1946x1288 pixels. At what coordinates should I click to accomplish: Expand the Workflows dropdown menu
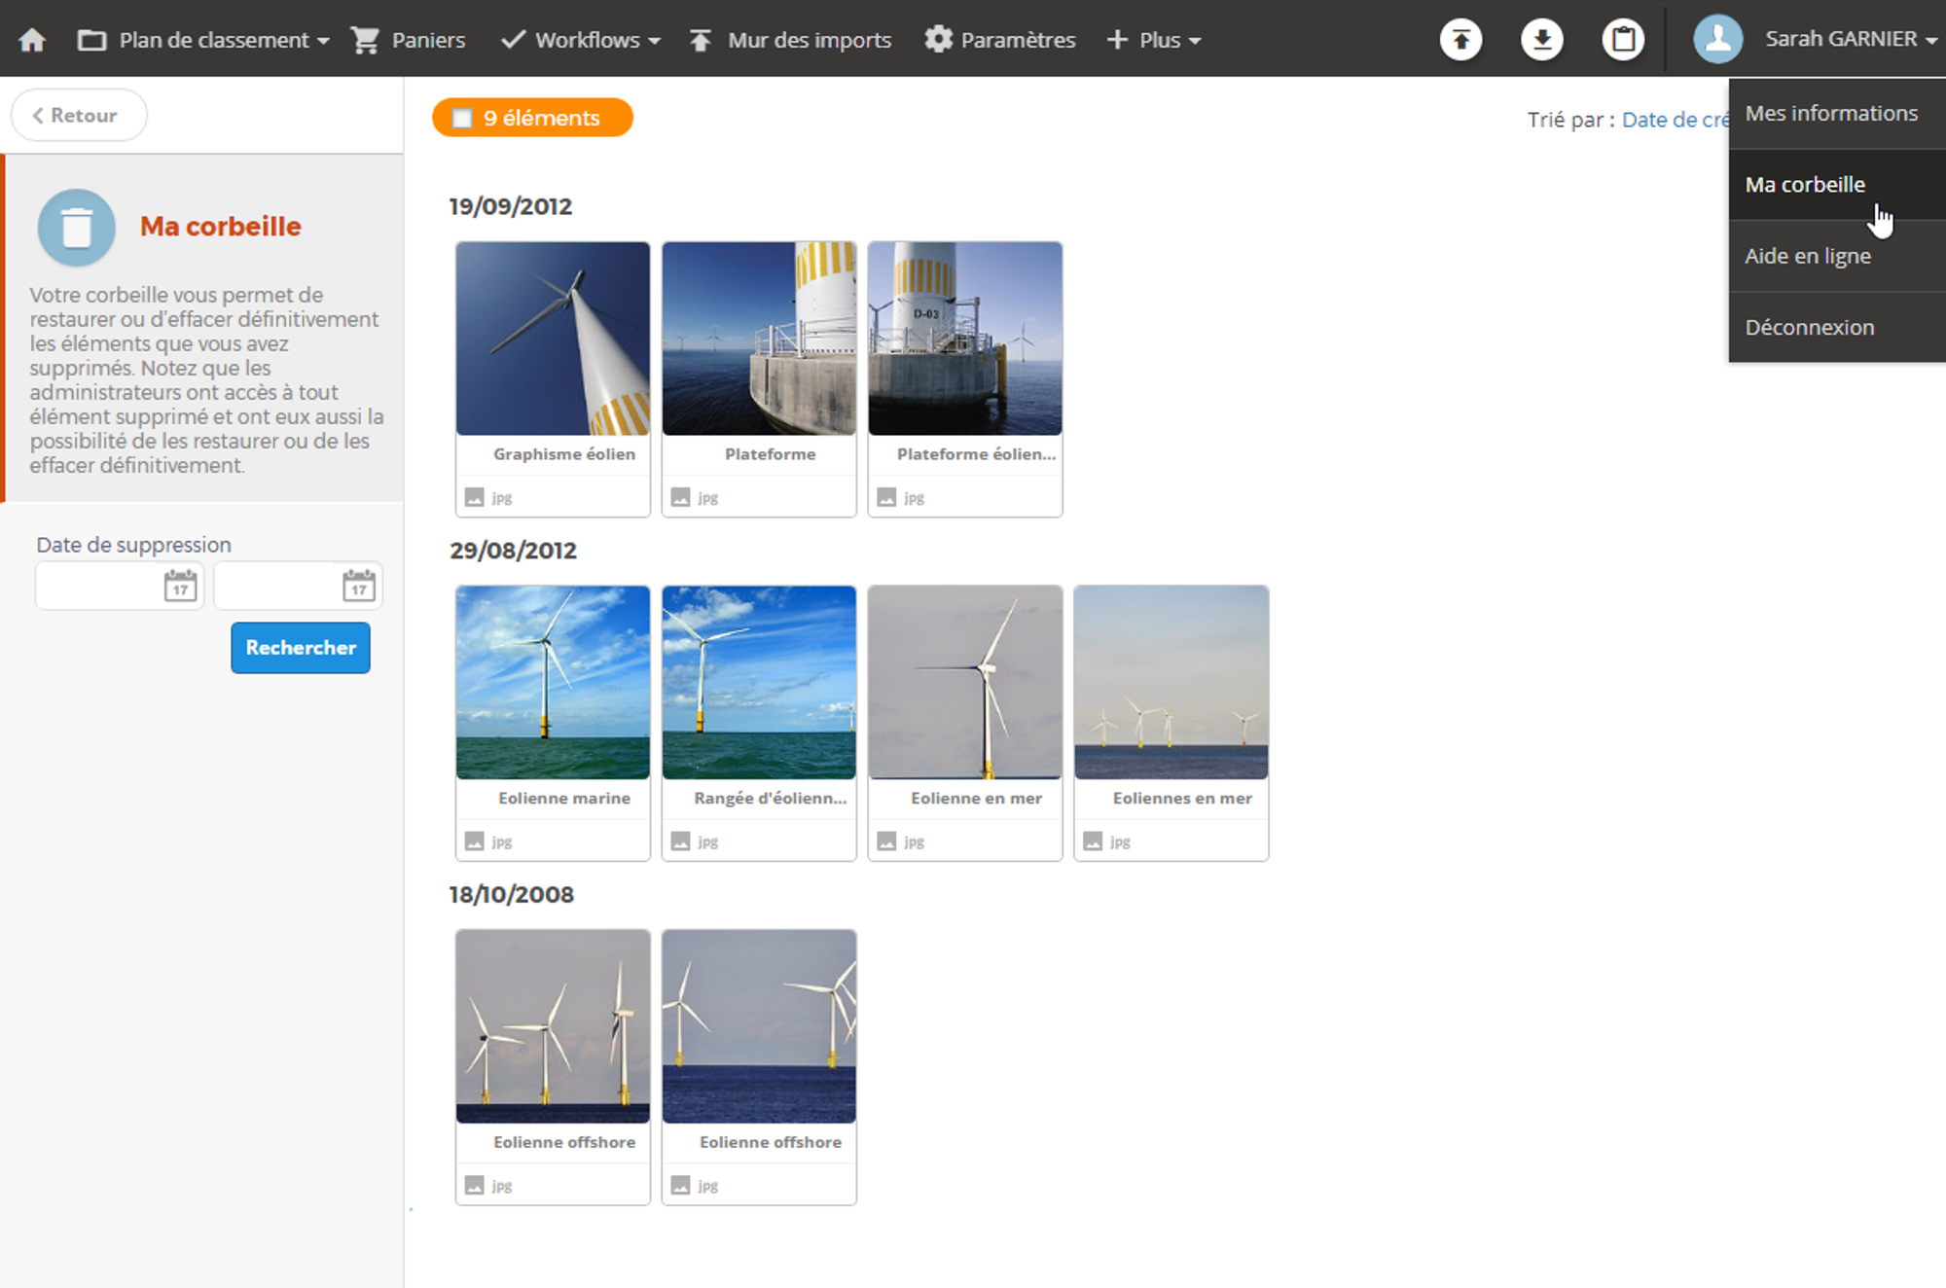(x=581, y=40)
